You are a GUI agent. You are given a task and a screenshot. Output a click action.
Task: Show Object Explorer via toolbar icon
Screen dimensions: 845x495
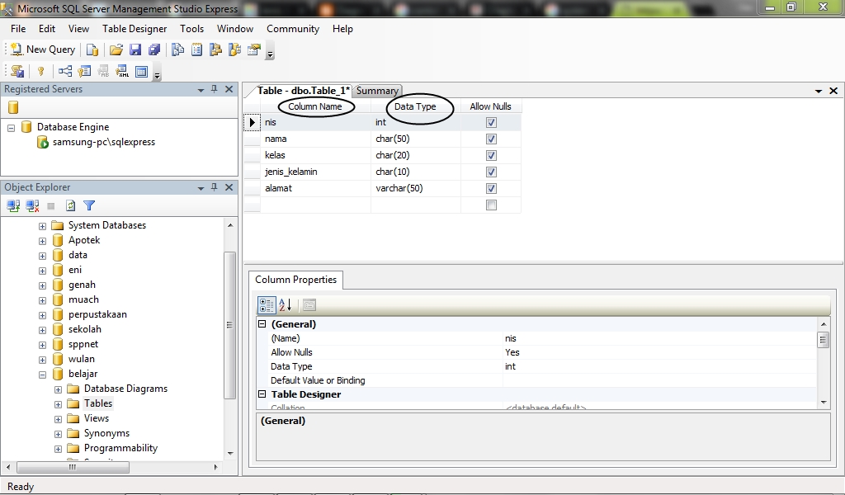pos(215,50)
